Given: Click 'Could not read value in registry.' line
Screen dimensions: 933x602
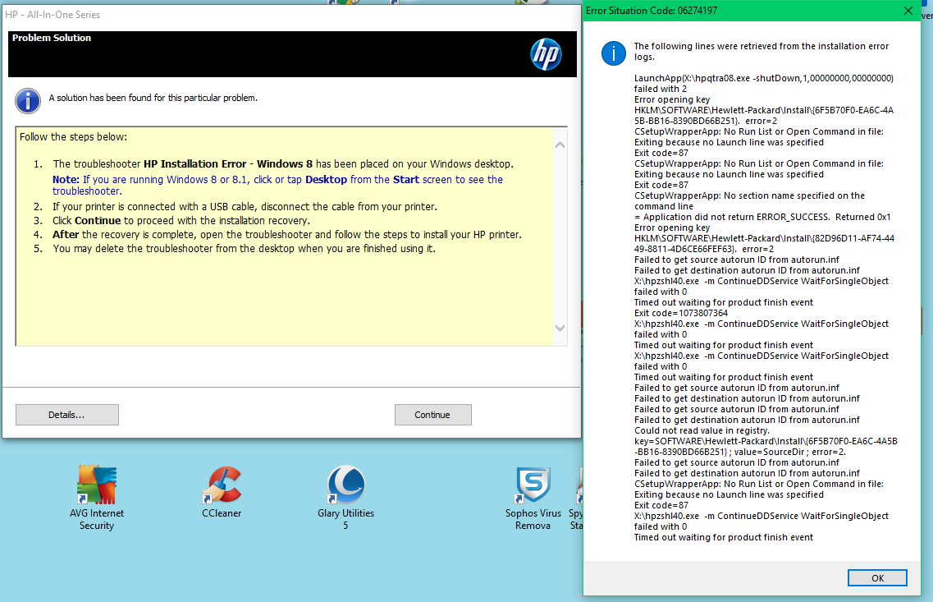Looking at the screenshot, I should [x=702, y=430].
